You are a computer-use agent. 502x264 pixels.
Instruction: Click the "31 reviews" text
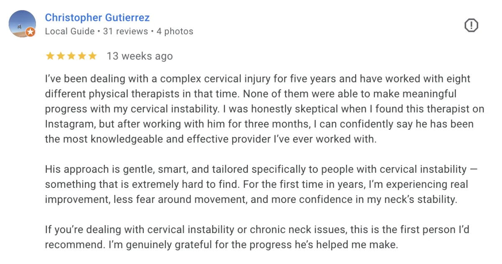[125, 31]
